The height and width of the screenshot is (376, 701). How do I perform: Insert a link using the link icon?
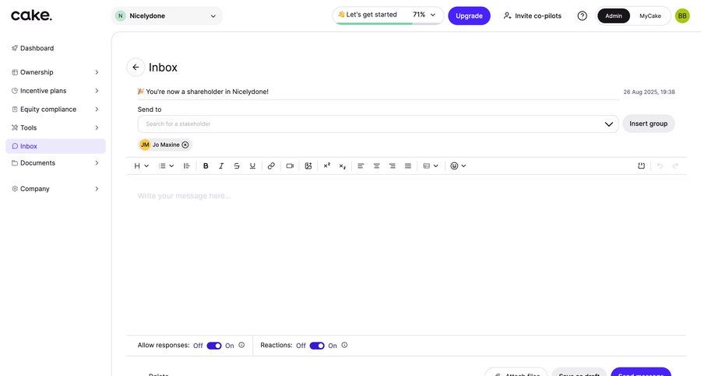click(x=271, y=165)
